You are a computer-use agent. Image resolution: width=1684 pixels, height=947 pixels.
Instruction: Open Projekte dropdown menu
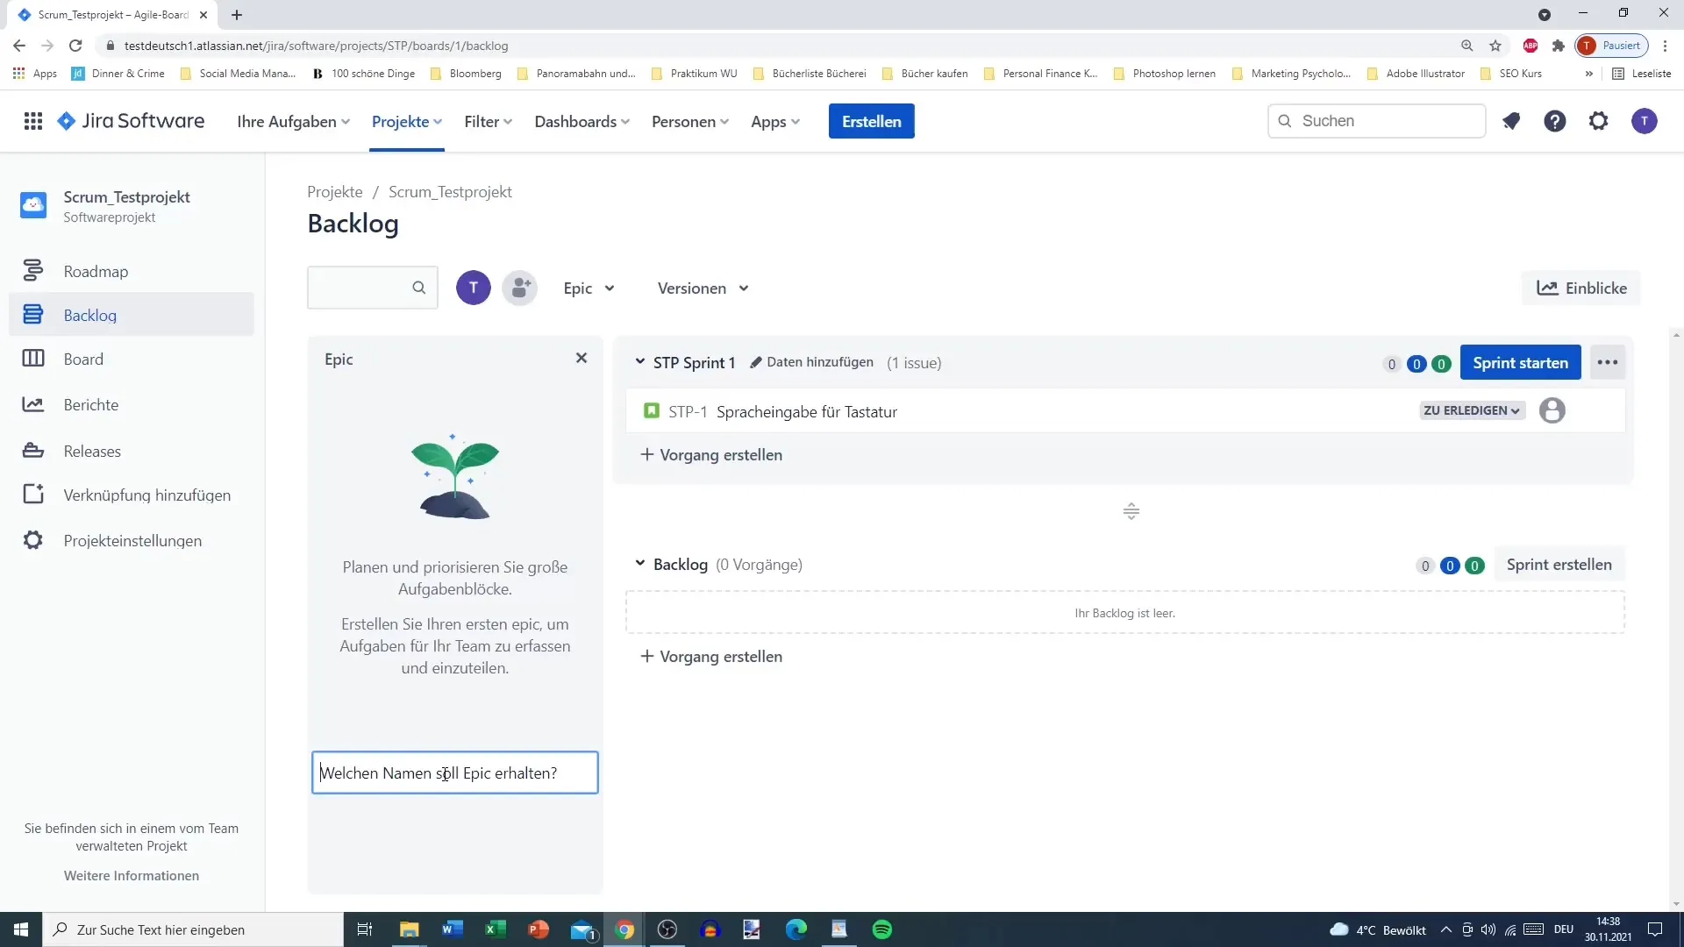pyautogui.click(x=407, y=121)
